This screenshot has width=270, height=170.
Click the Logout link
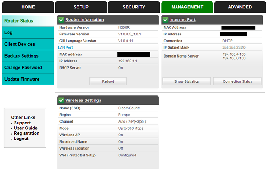point(21,139)
